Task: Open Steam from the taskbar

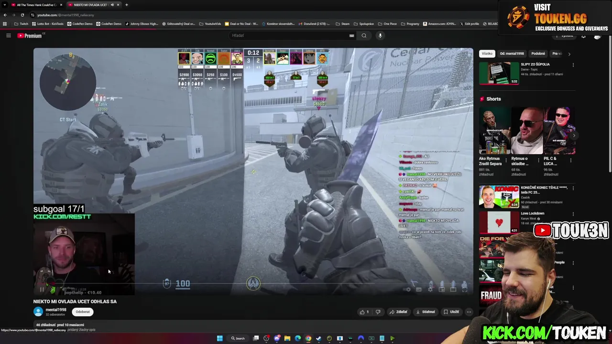Action: click(x=319, y=338)
